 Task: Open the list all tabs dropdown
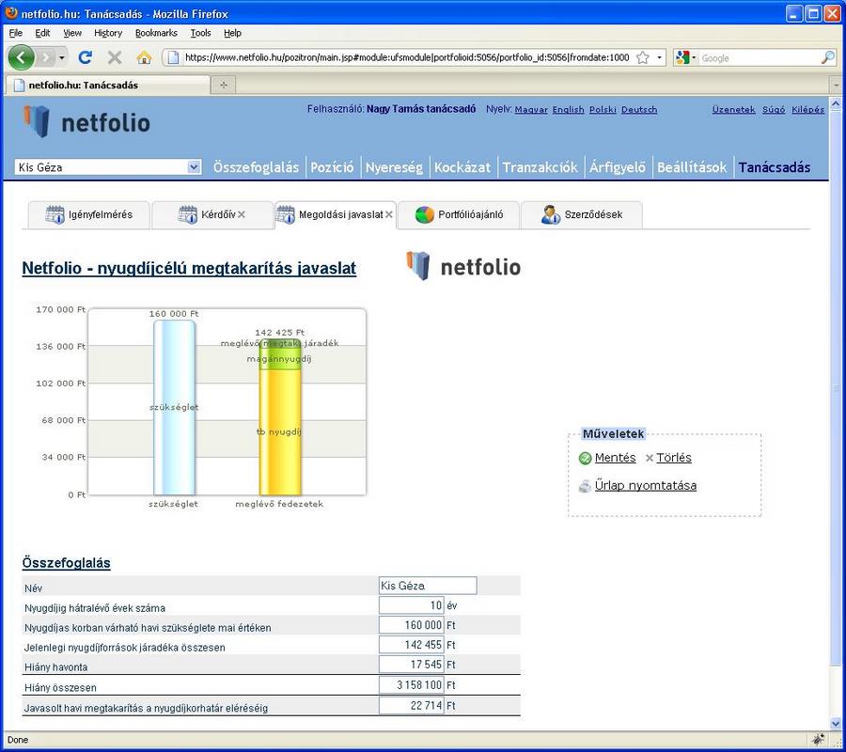(837, 86)
